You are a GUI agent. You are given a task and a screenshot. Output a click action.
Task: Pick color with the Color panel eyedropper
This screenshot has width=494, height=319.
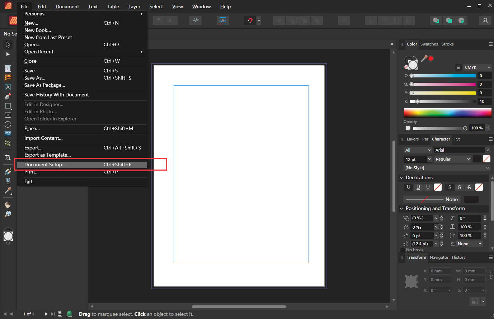tap(424, 58)
